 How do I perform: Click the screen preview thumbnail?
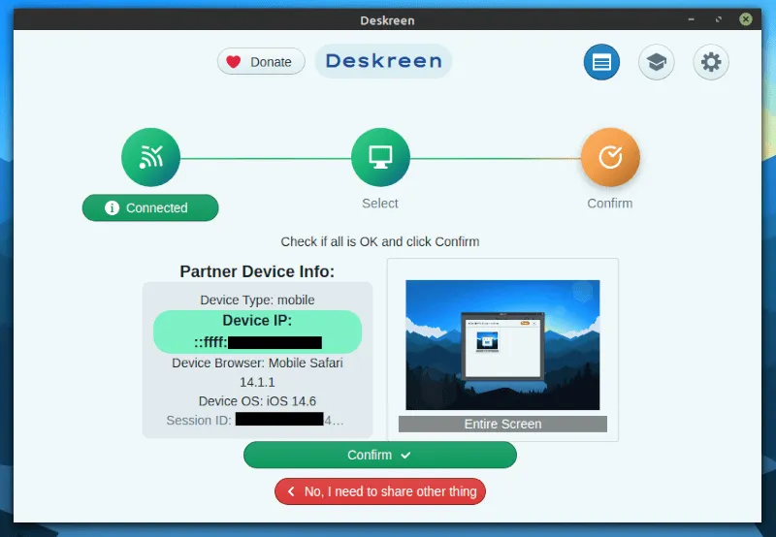tap(502, 345)
